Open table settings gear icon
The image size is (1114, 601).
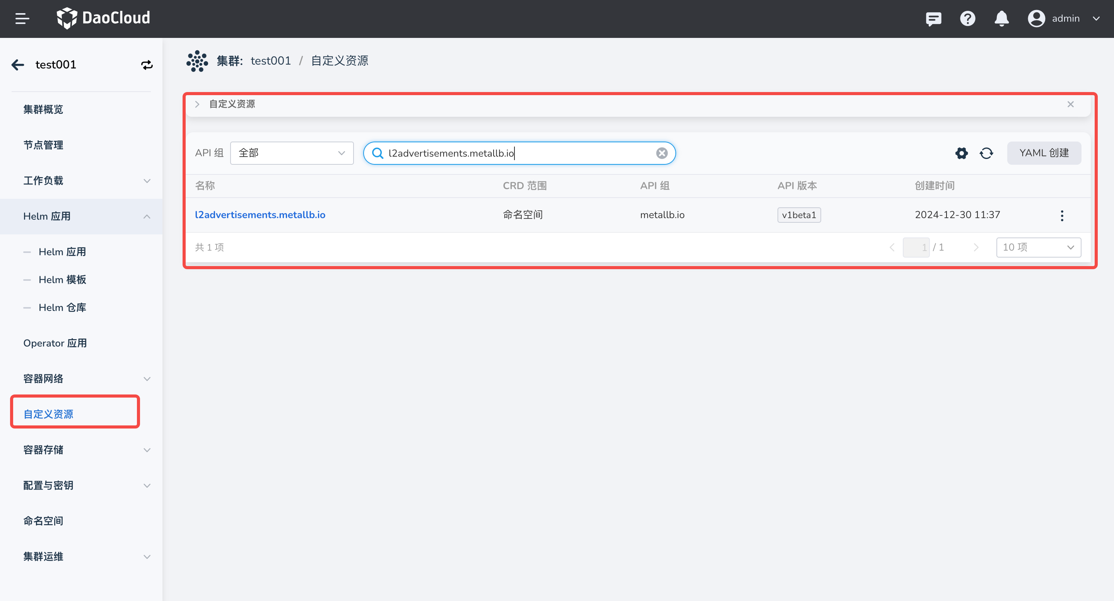[x=961, y=153]
